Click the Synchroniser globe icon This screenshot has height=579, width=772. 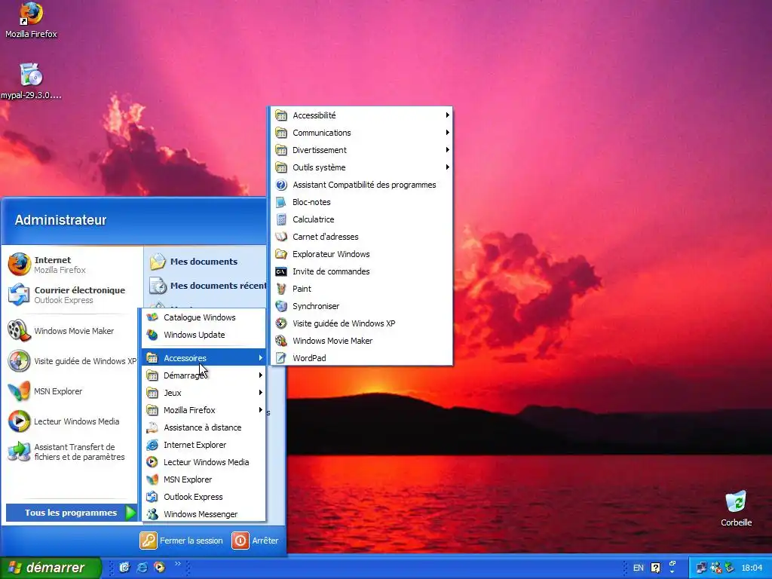281,306
